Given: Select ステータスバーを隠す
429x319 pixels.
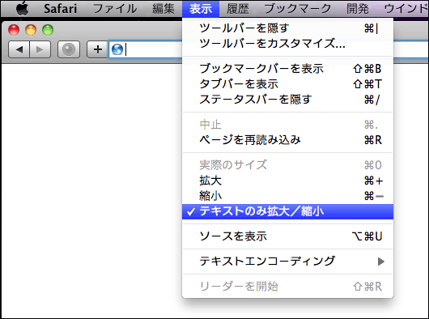Looking at the screenshot, I should 288,100.
